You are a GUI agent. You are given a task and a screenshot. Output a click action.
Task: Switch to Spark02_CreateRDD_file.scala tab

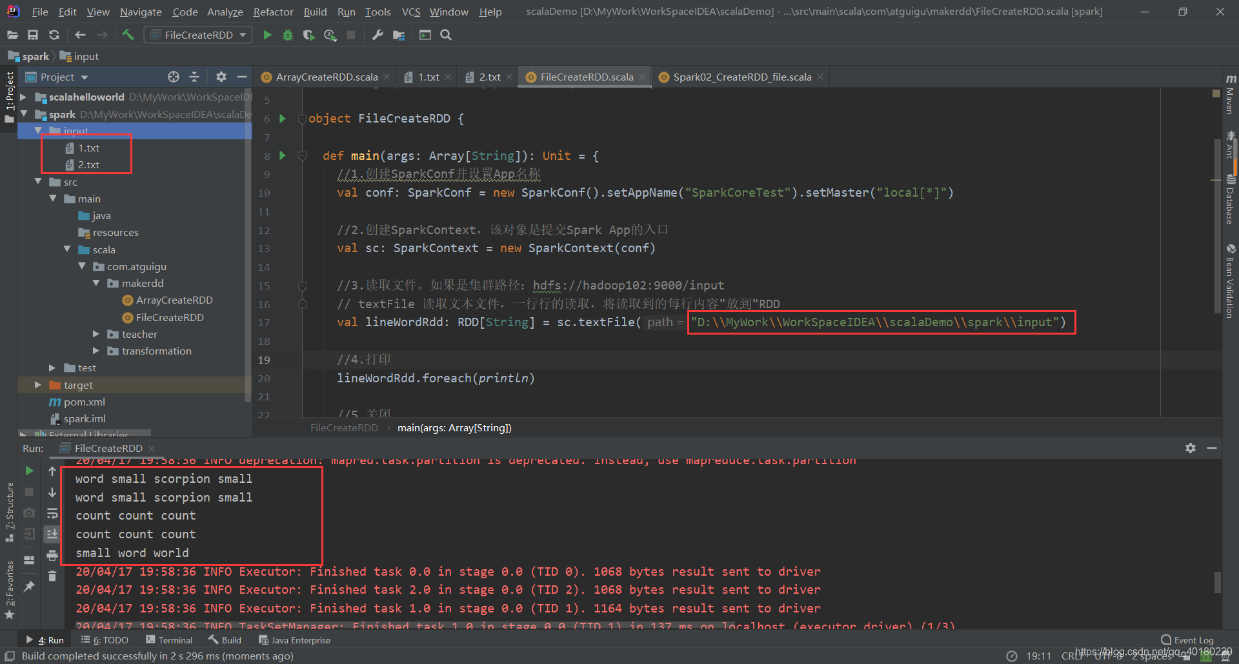741,77
